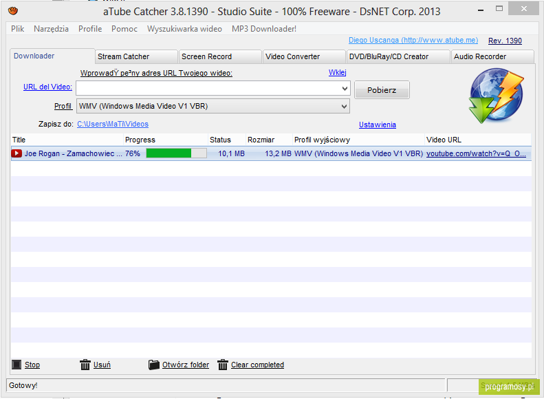Screen dimensions: 544x399
Task: Click the row's WMV output profile cell
Action: (x=358, y=153)
